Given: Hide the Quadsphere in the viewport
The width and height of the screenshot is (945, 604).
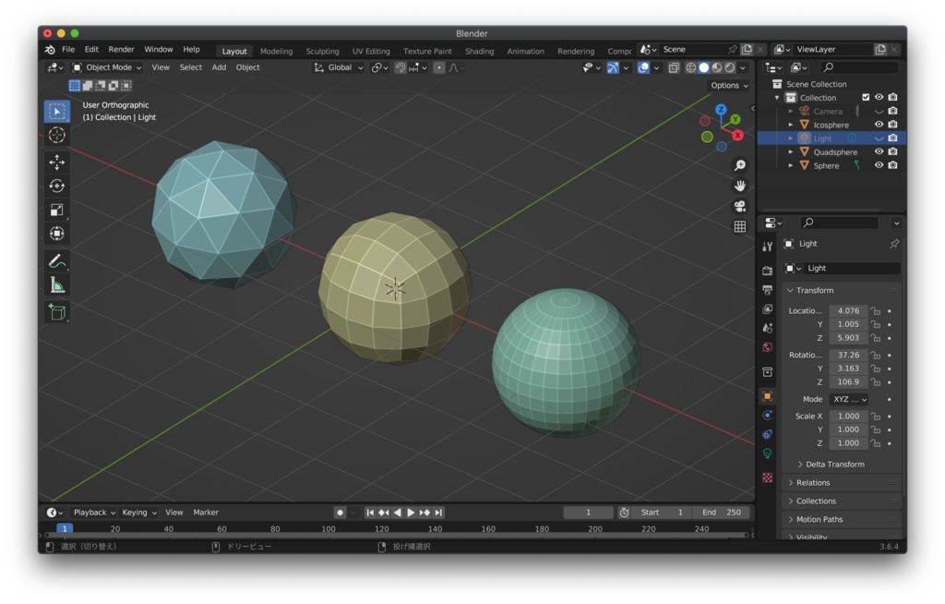Looking at the screenshot, I should 879,152.
